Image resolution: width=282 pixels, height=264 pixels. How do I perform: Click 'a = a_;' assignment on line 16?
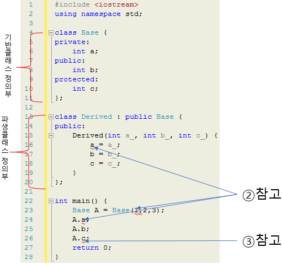105,145
